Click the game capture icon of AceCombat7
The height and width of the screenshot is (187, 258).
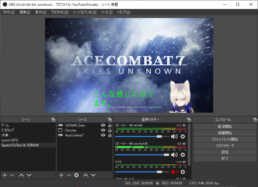tap(60, 135)
